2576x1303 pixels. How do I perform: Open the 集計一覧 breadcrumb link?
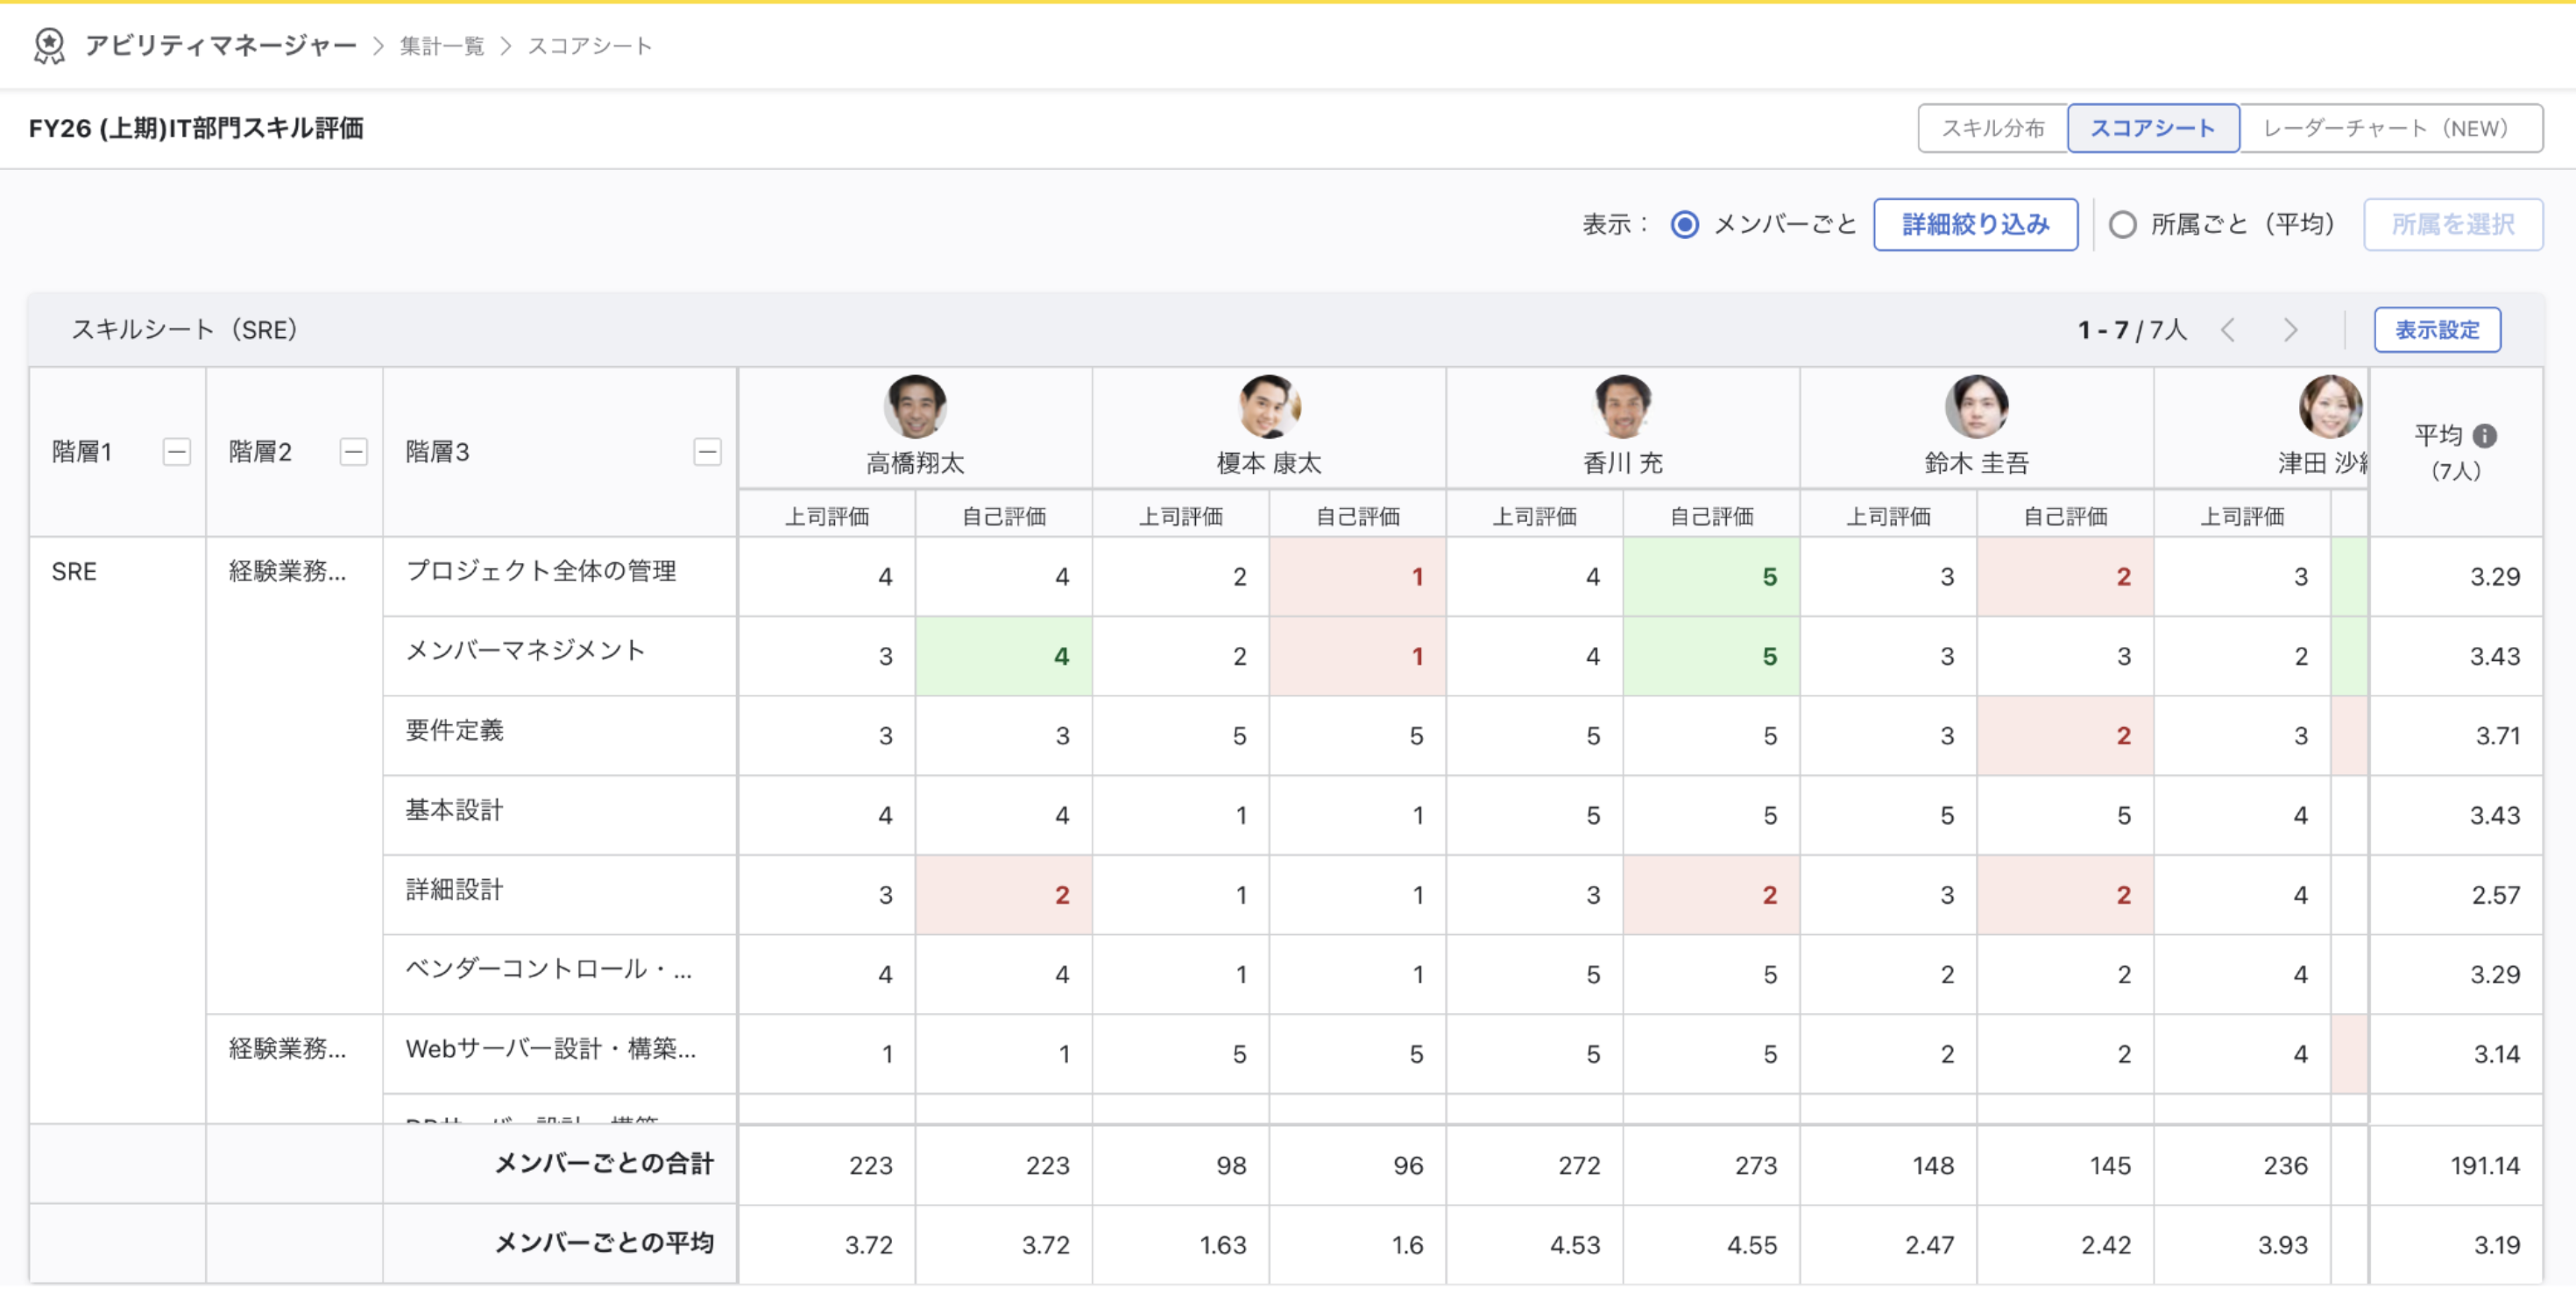[441, 46]
